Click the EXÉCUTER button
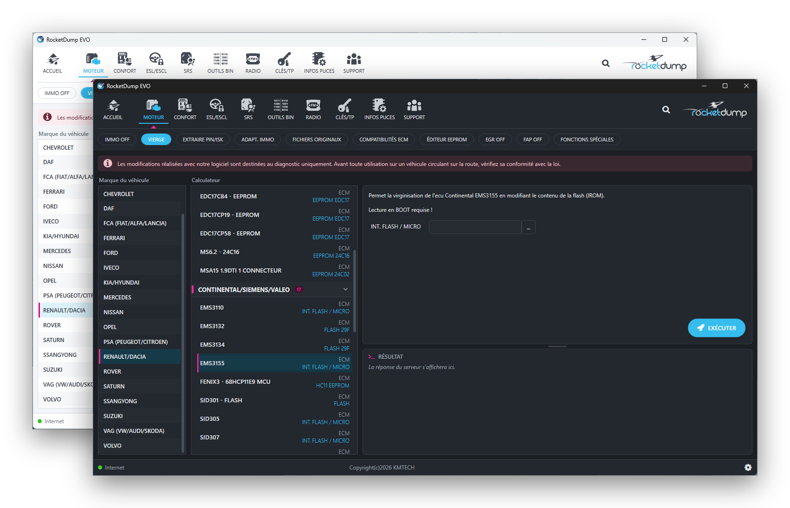Screen dimensions: 790x508 [717, 328]
